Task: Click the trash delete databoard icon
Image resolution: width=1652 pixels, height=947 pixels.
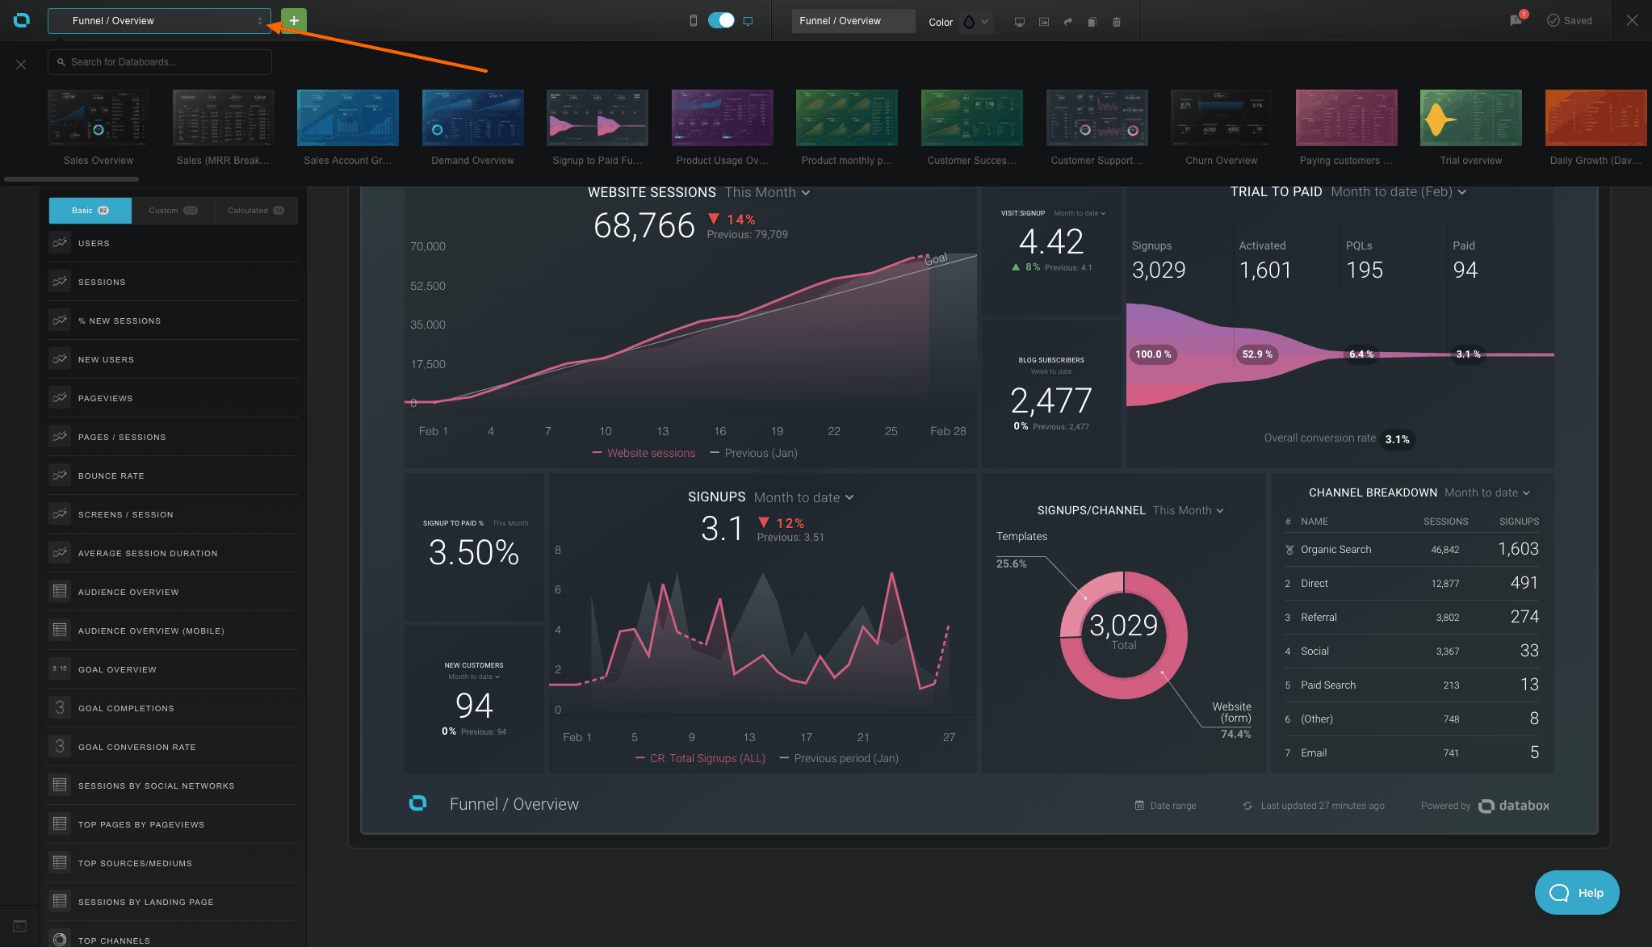Action: [1117, 22]
